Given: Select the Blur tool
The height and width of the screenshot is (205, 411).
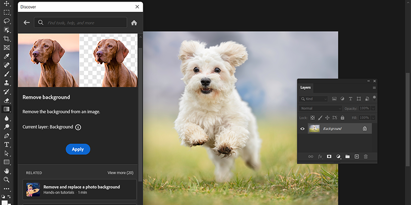Looking at the screenshot, I should 7,118.
